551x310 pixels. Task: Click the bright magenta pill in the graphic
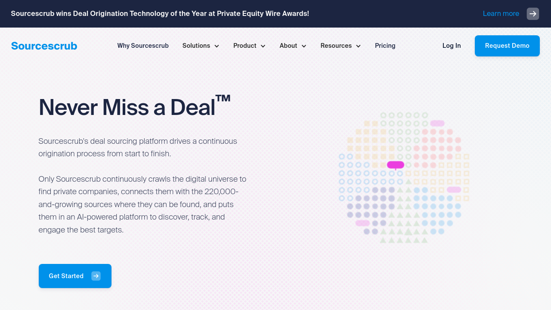pyautogui.click(x=395, y=164)
